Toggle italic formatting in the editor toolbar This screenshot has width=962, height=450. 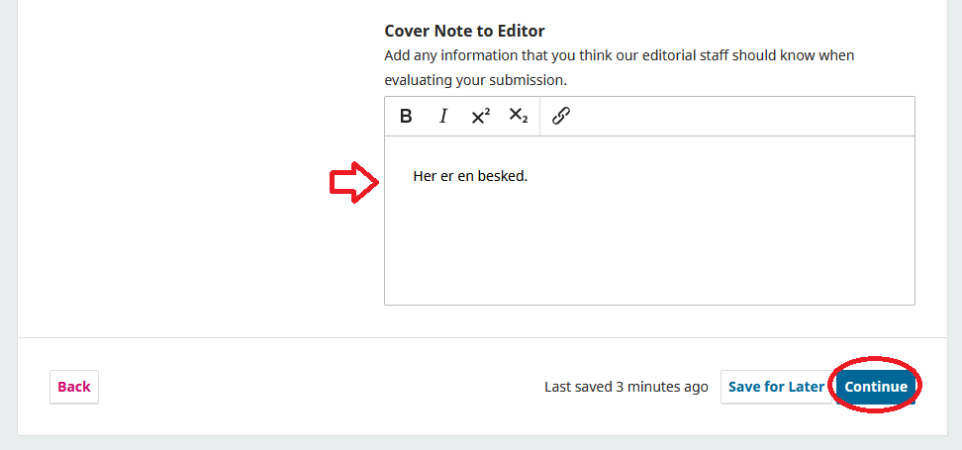tap(443, 116)
